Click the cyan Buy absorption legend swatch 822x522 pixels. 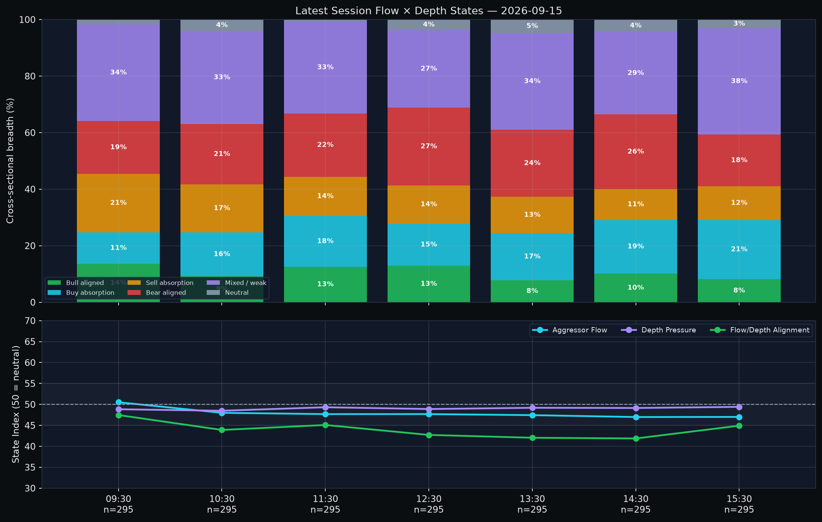54,293
